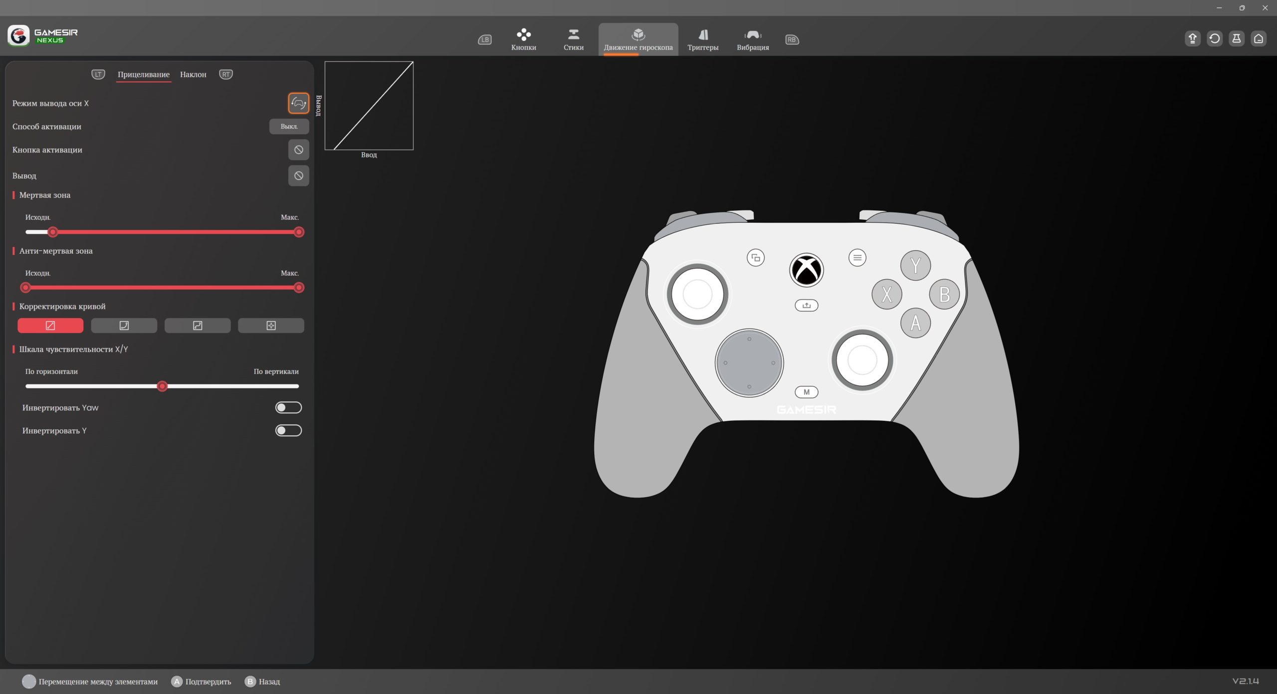The width and height of the screenshot is (1277, 694).
Task: Click the LB bumper icon in top navigation
Action: (x=484, y=39)
